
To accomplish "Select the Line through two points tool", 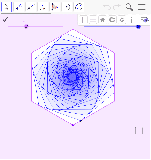I will pos(31,7).
